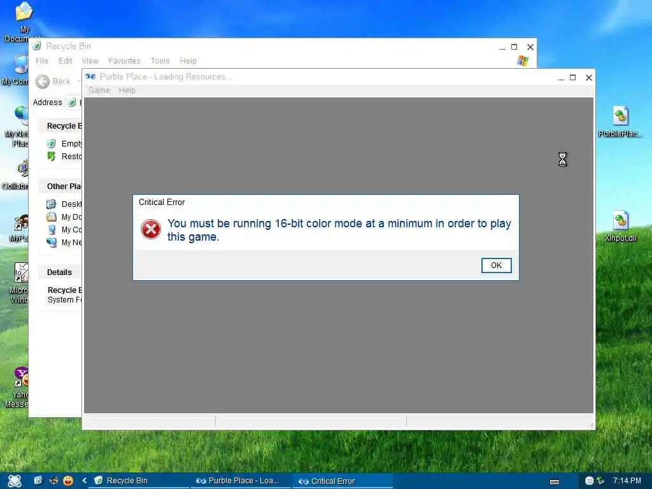652x489 pixels.
Task: Switch to Critical Error taskbar button
Action: 343,481
